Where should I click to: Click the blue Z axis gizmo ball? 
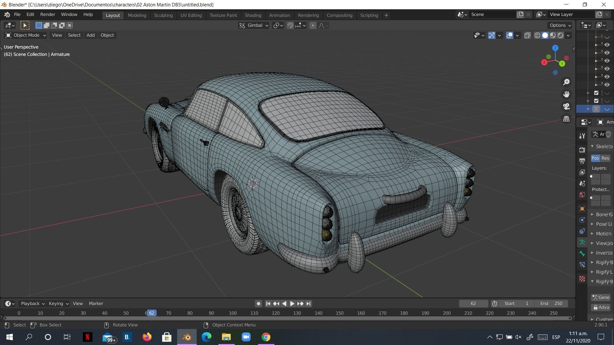pos(555,48)
